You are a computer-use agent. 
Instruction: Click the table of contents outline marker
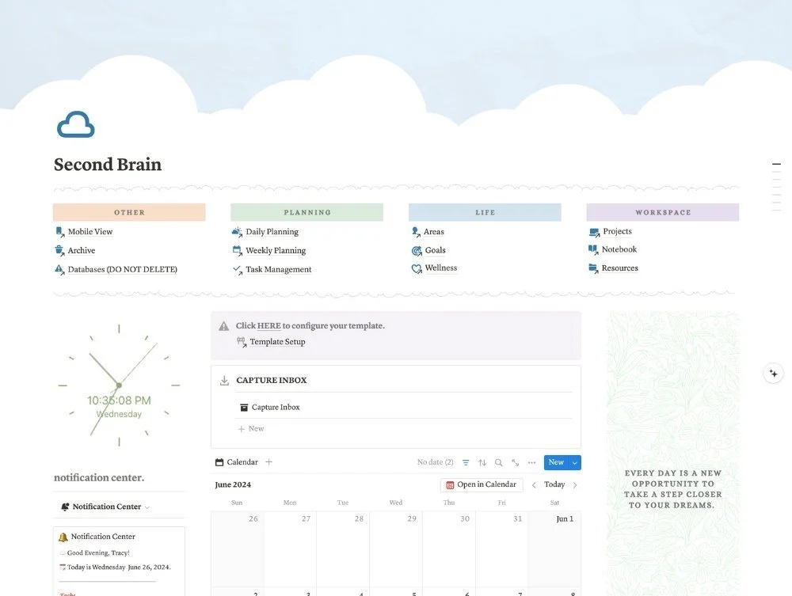pos(776,165)
